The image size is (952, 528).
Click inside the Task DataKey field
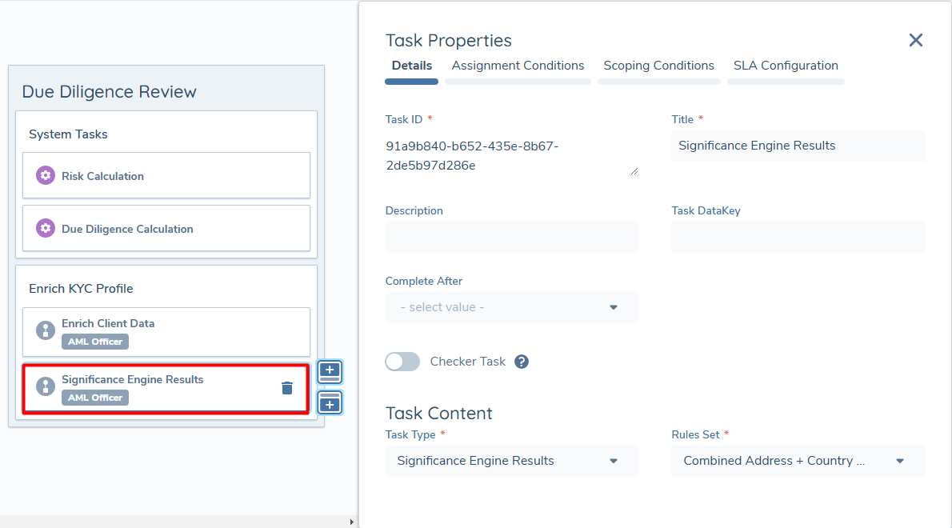[x=797, y=236]
